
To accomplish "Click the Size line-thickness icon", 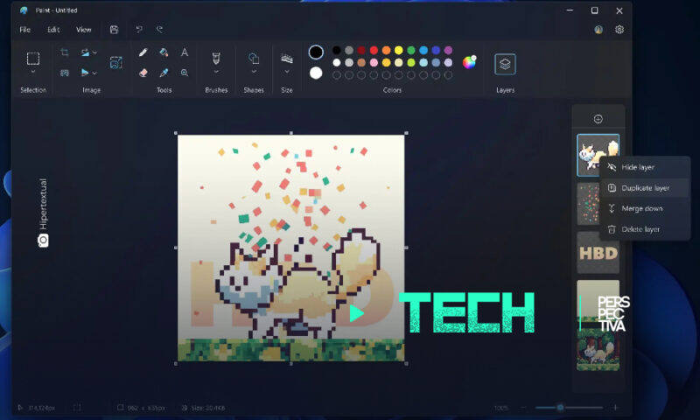I will [287, 59].
